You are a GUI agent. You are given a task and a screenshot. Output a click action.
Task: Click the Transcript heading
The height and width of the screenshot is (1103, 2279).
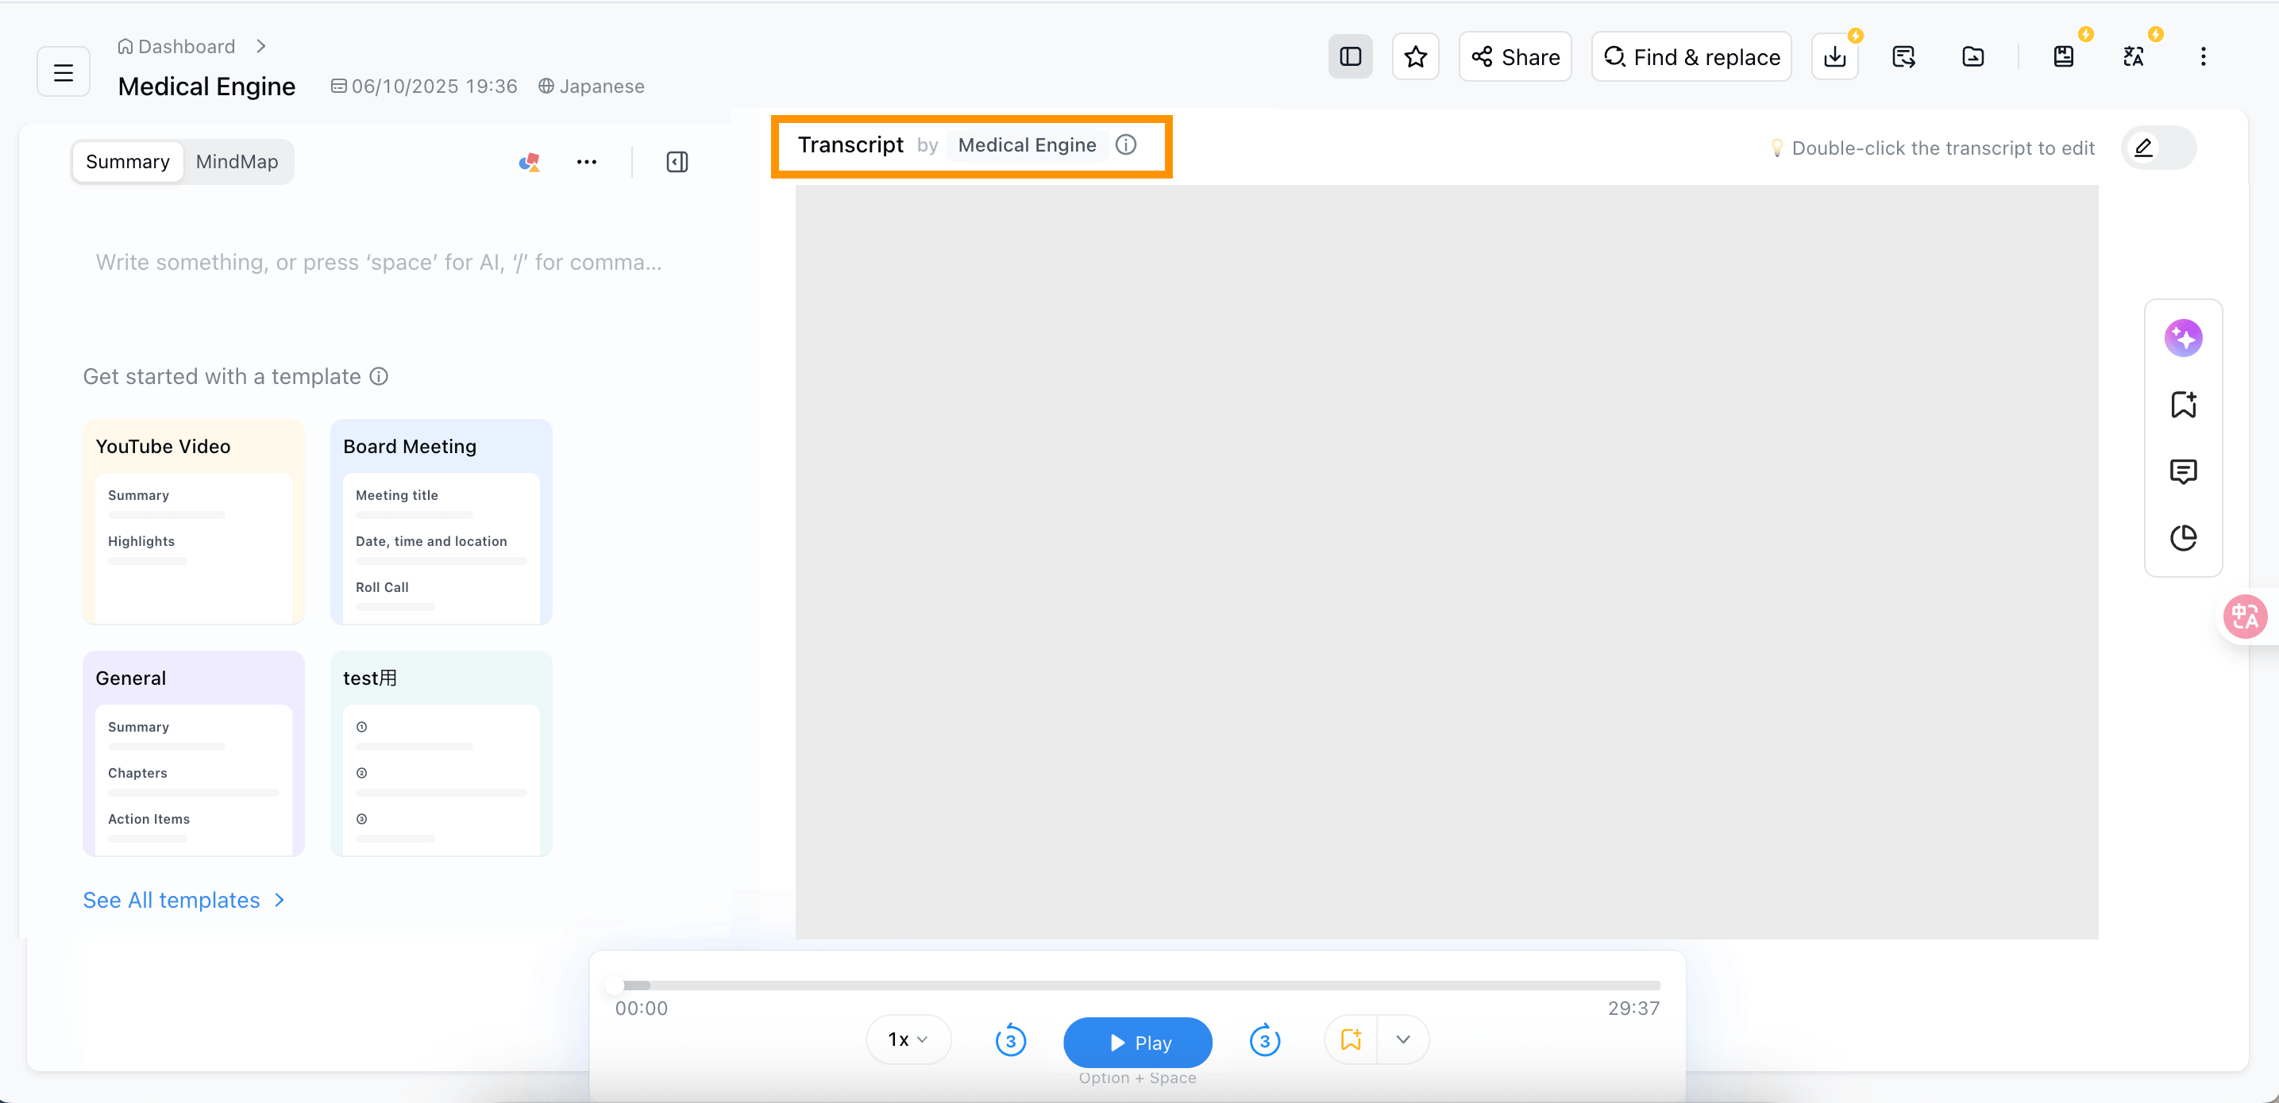tap(850, 145)
